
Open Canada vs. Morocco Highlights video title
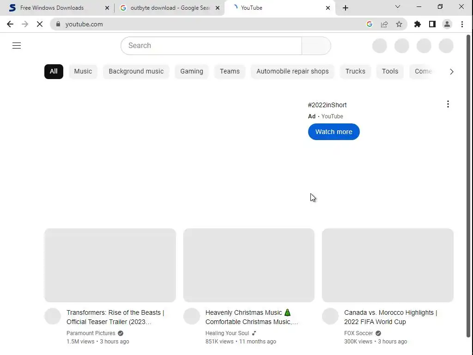click(390, 317)
